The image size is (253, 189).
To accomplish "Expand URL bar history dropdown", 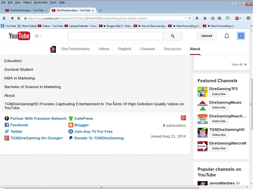I will (186, 18).
